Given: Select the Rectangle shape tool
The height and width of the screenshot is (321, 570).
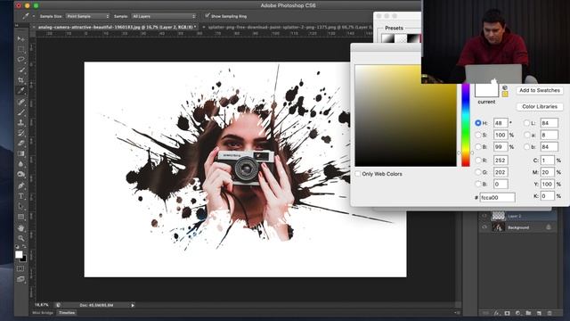Looking at the screenshot, I should (x=20, y=217).
